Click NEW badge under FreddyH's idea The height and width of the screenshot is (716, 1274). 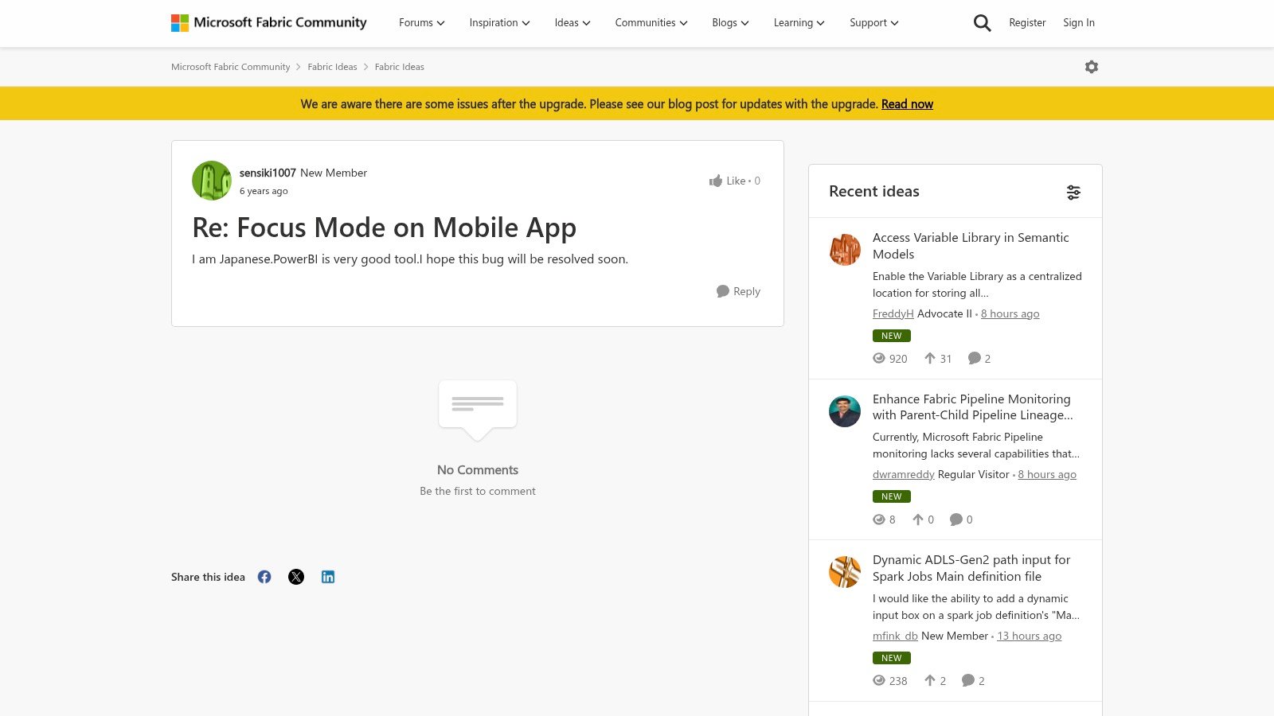pos(892,336)
